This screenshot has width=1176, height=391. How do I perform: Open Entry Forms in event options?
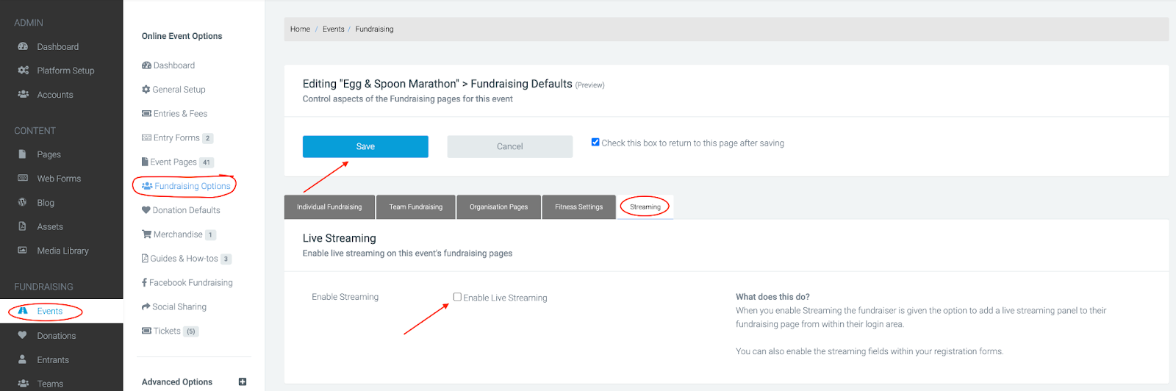[x=176, y=137]
